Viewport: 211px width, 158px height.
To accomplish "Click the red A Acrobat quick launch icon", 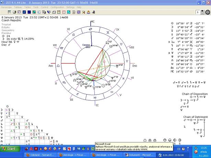I will tap(36, 149).
